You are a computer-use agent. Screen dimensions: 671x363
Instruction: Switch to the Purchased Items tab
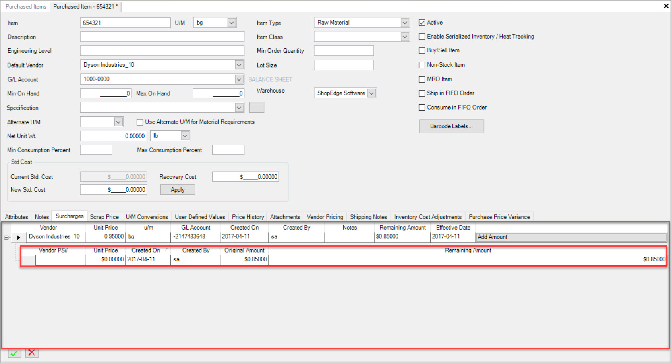pos(26,6)
